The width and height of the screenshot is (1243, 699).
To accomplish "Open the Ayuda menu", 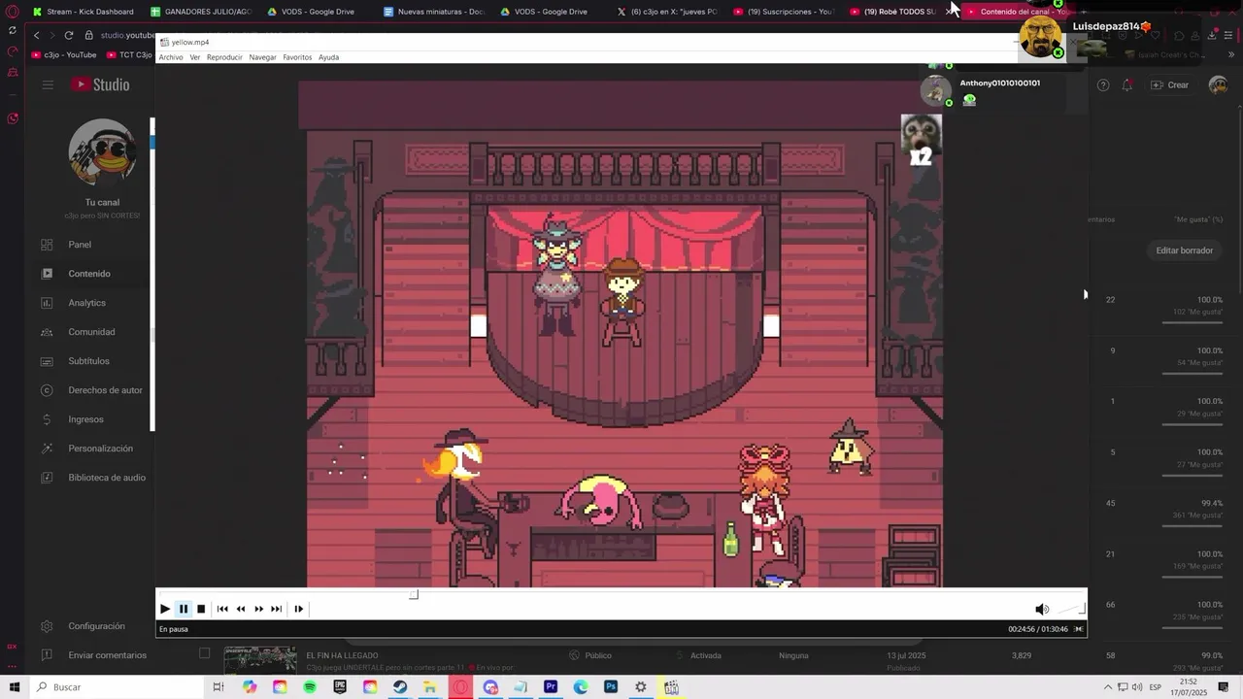I will tap(329, 57).
